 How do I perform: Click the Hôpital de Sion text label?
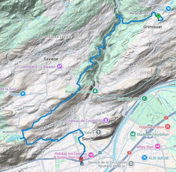151,127
